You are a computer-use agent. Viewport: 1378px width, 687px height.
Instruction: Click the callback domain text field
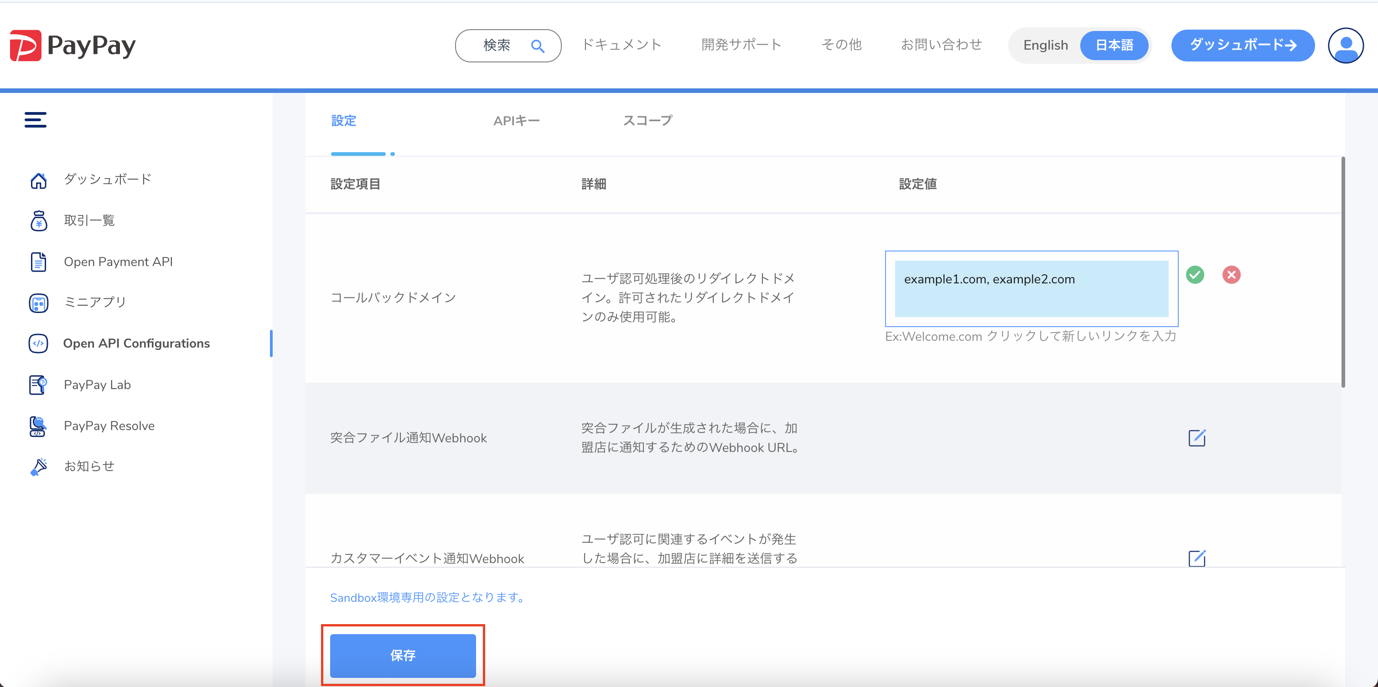(x=1031, y=289)
